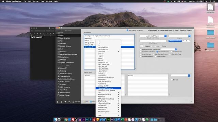Viewport: 218px width, 122px height.
Task: Select the No XMPDetection segment
Action: tap(183, 41)
